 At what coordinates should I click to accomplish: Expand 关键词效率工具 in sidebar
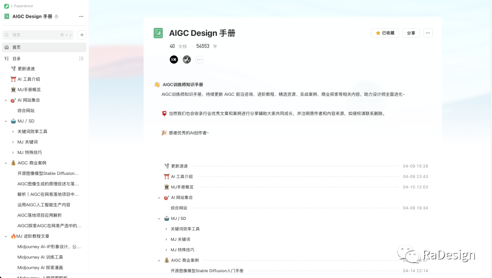tap(13, 132)
